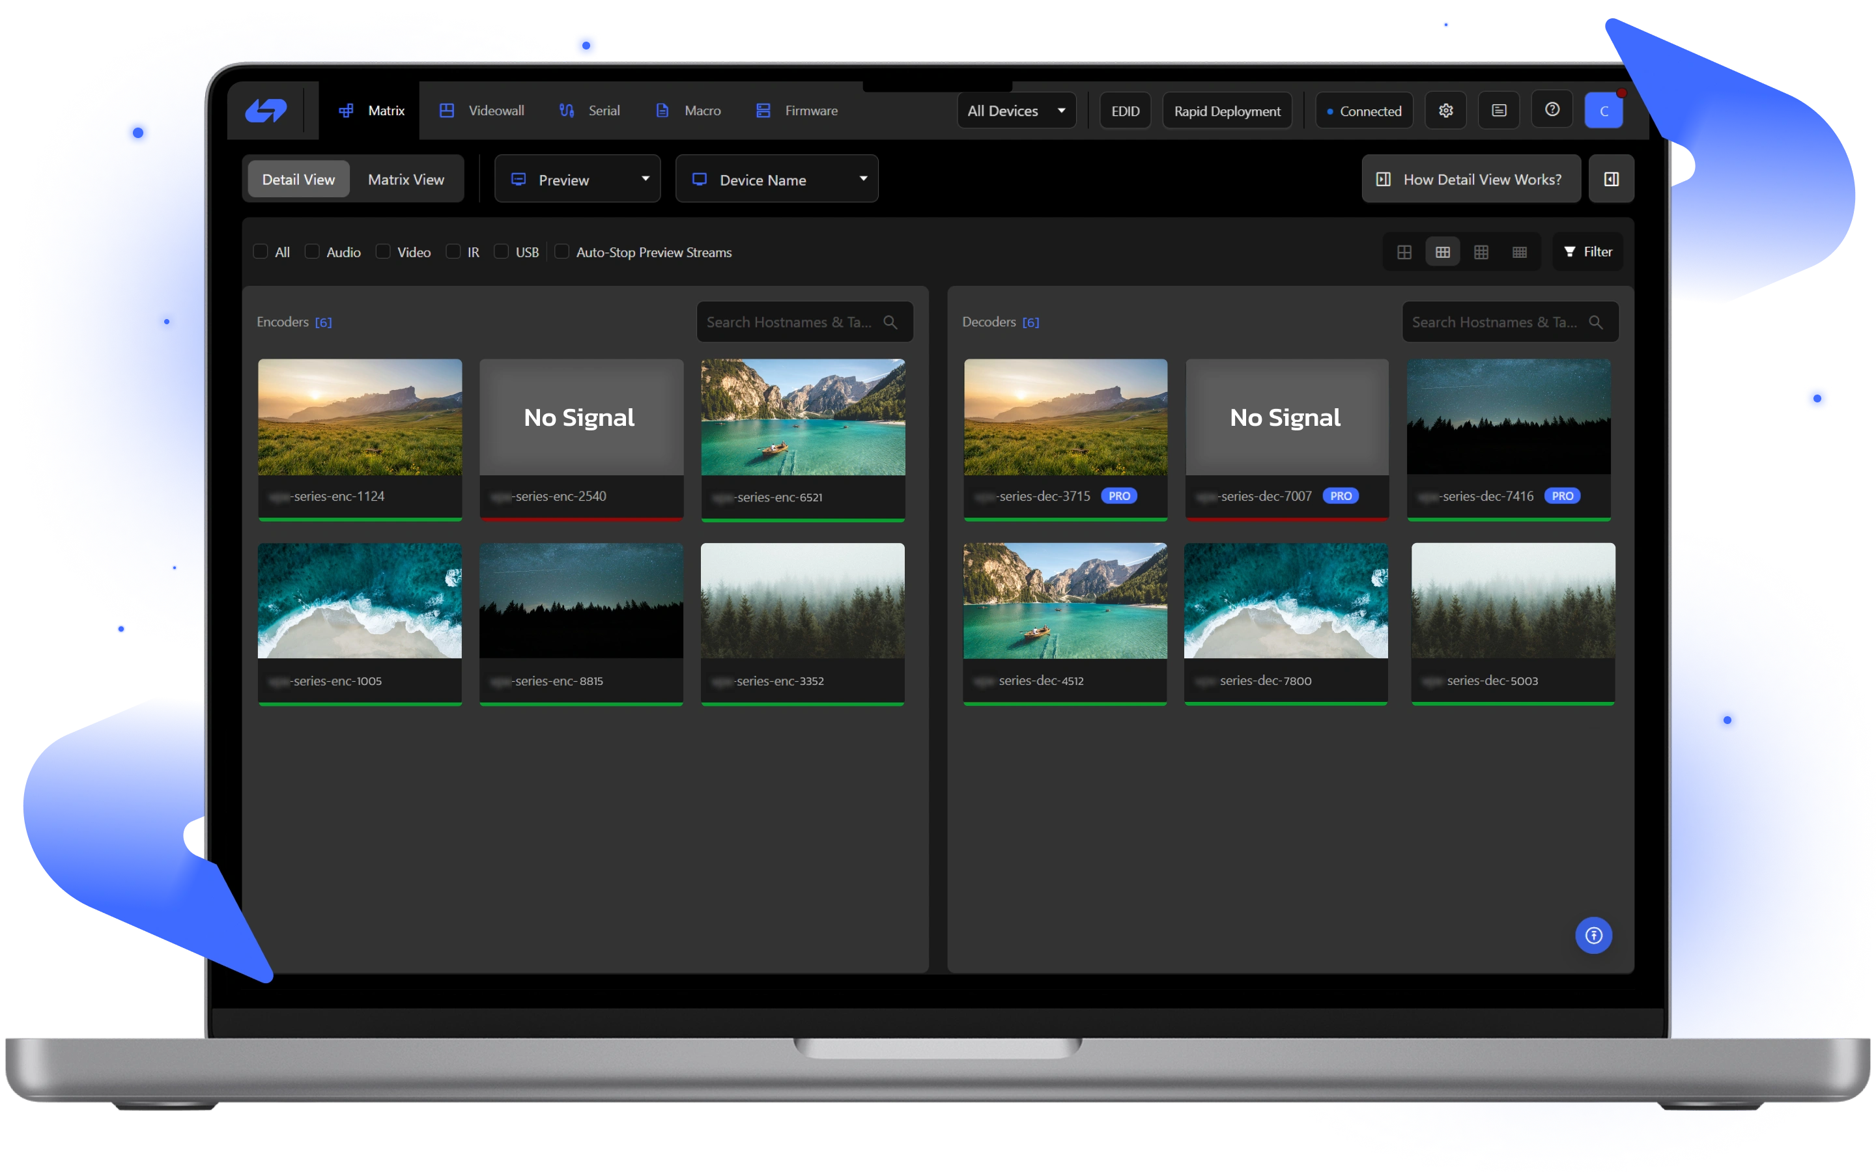Click PRO badge on series-dec-7007
Screen dimensions: 1876x1172
tap(1341, 496)
